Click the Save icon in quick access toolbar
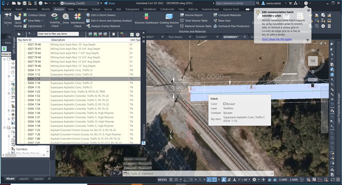 [x=24, y=3]
